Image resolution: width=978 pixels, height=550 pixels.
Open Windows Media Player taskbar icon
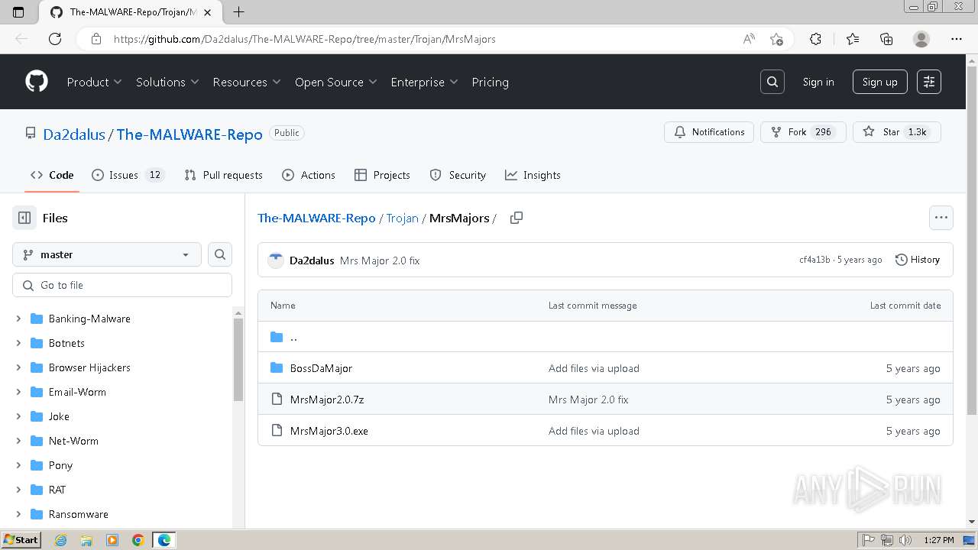click(x=112, y=540)
